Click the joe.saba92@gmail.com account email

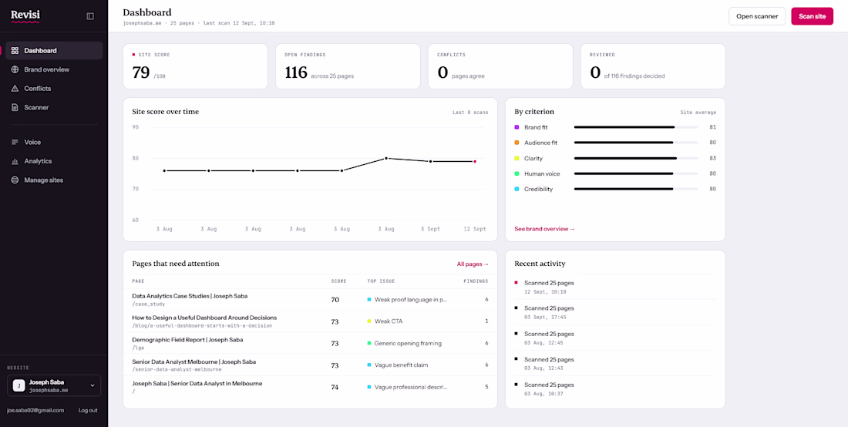click(x=35, y=410)
